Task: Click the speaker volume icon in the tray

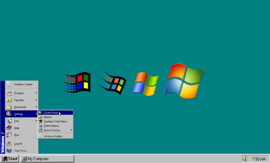Action: pos(245,159)
